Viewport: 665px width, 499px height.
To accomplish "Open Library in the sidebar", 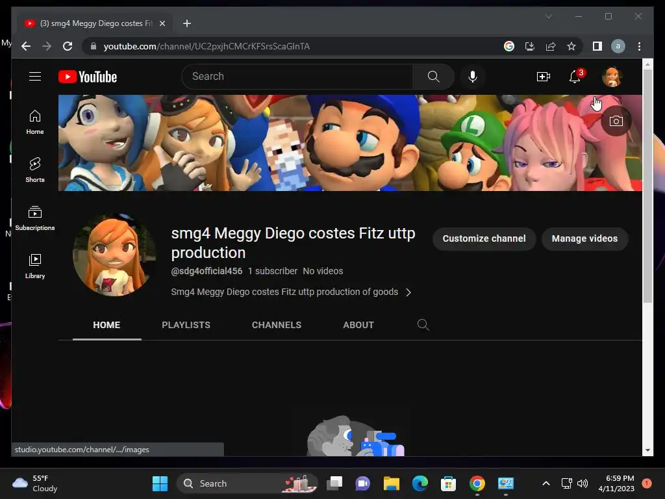I will point(35,266).
